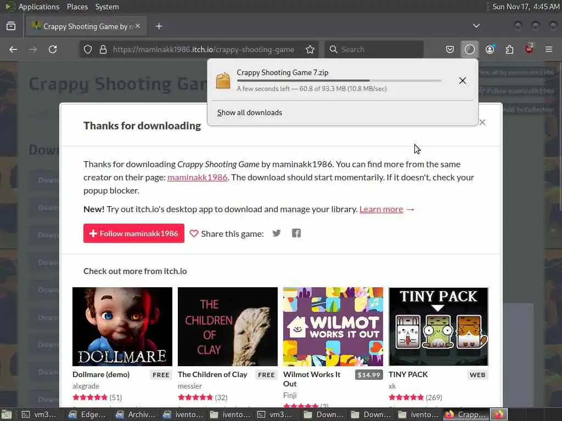Cancel the Crappy Shooting Game 7.zip download
This screenshot has width=562, height=421.
462,81
